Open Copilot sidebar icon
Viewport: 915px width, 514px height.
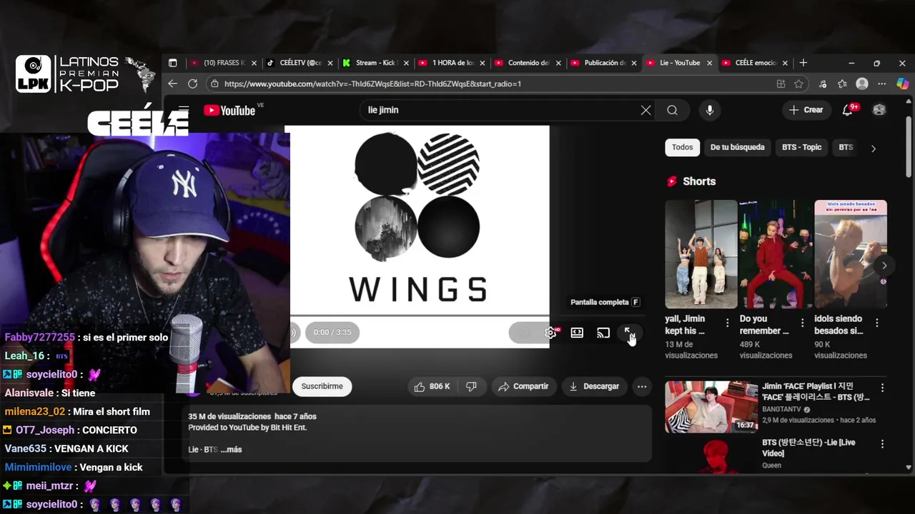902,84
